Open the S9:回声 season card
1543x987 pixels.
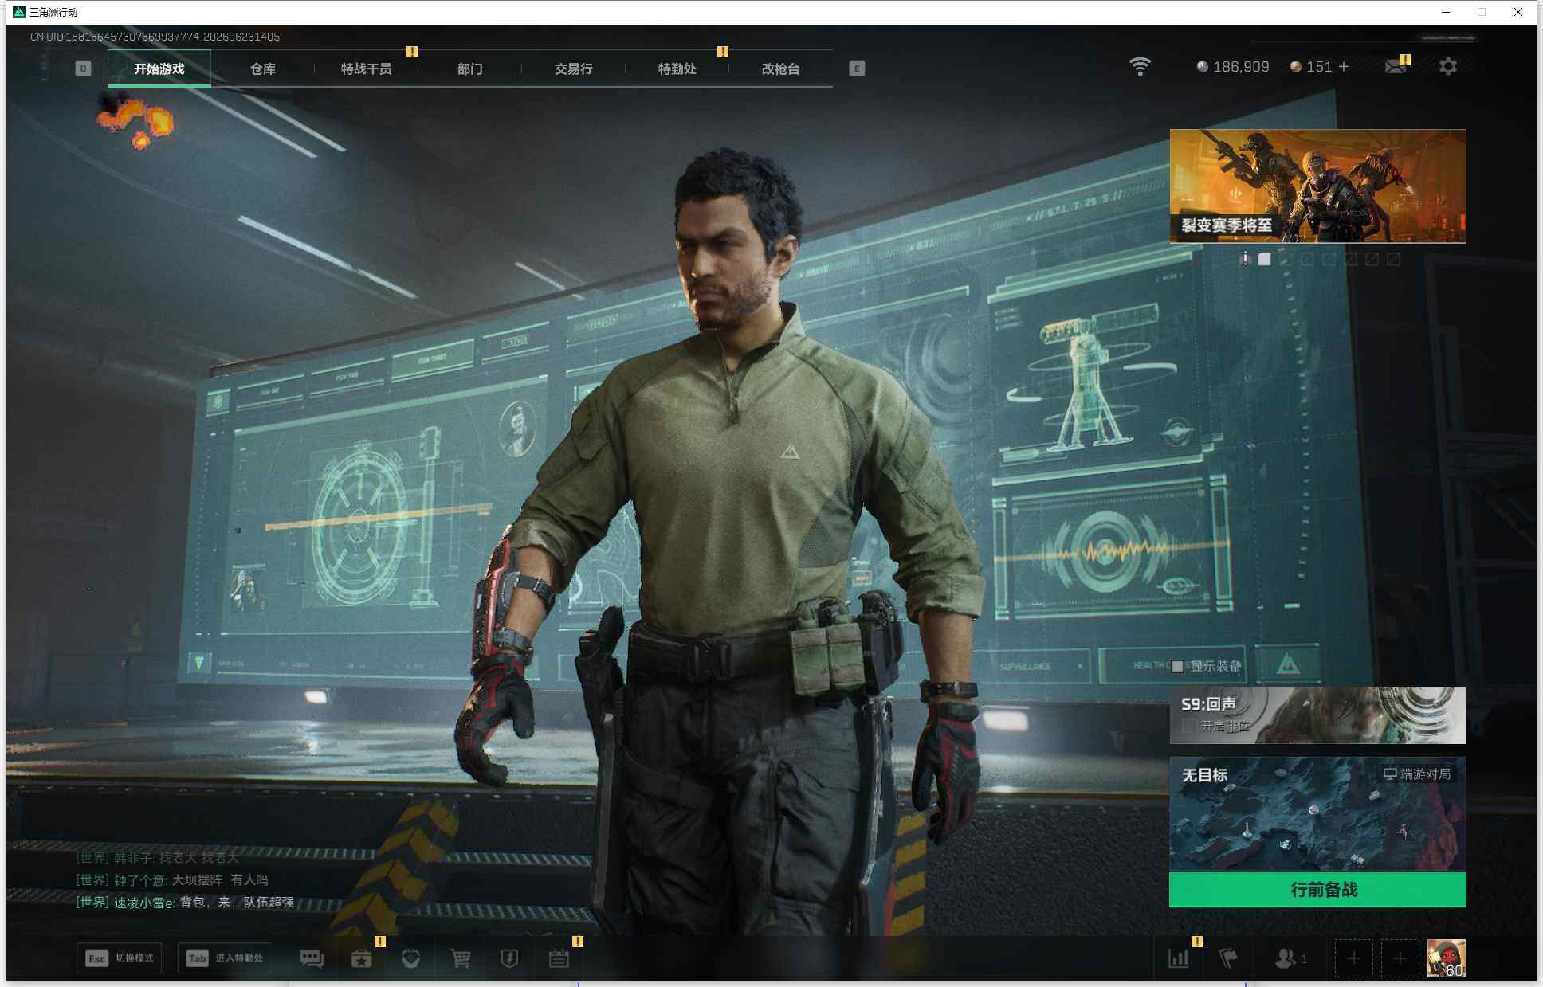tap(1317, 715)
